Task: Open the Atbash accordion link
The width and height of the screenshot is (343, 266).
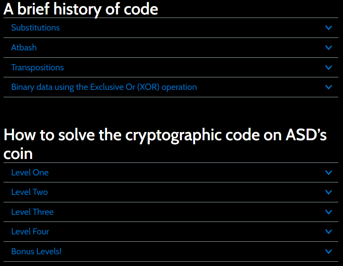Action: (24, 48)
